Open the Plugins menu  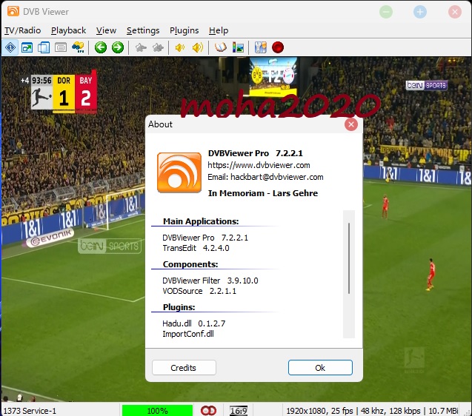pos(185,30)
